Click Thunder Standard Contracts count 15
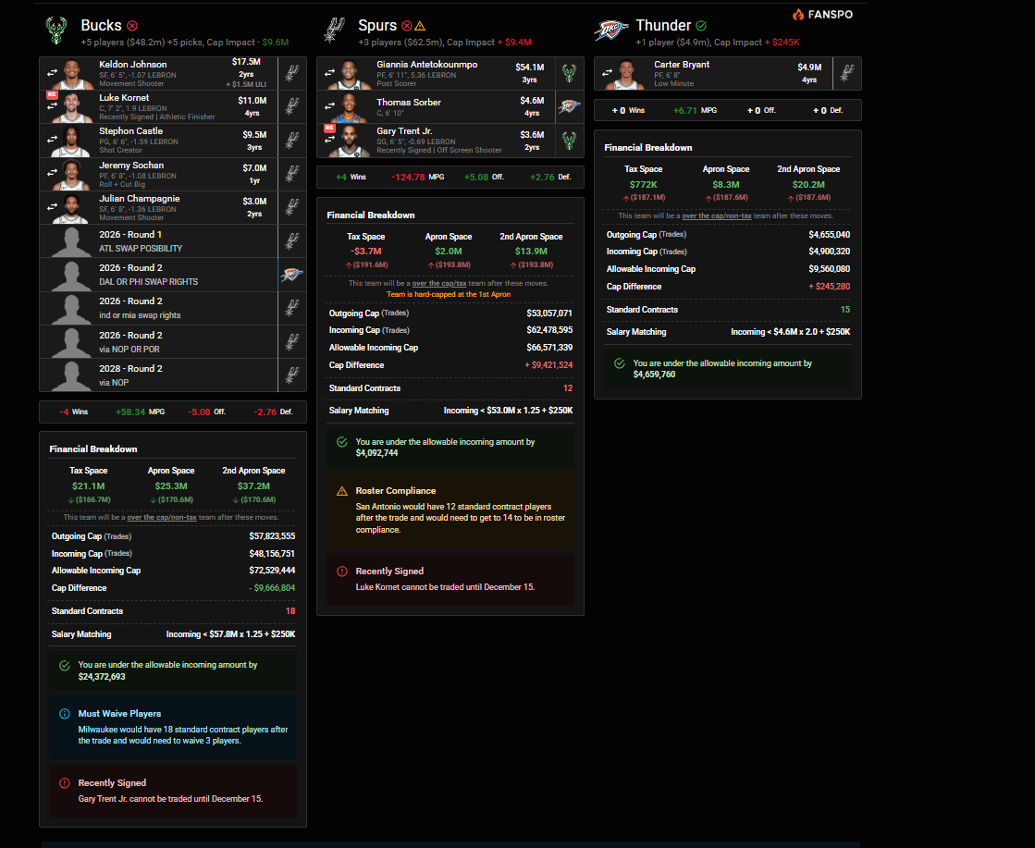 click(x=844, y=310)
